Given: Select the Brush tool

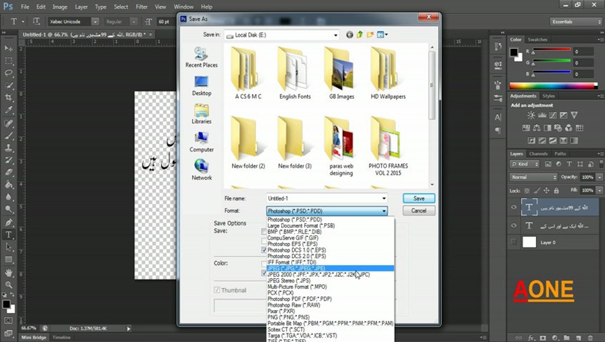Looking at the screenshot, I should (9, 135).
